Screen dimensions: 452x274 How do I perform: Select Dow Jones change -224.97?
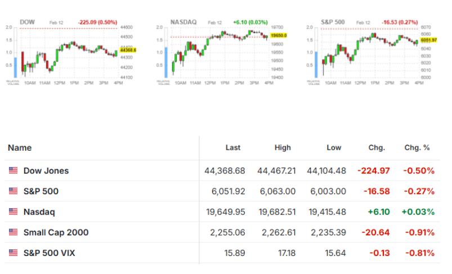374,171
